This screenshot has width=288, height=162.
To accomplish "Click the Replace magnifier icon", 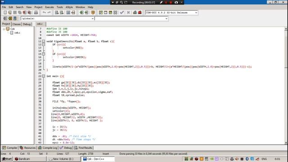I will 62,13.
